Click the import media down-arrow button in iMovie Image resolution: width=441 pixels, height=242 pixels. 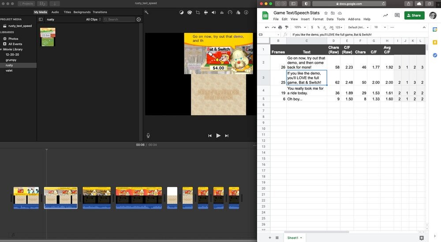[x=55, y=4]
